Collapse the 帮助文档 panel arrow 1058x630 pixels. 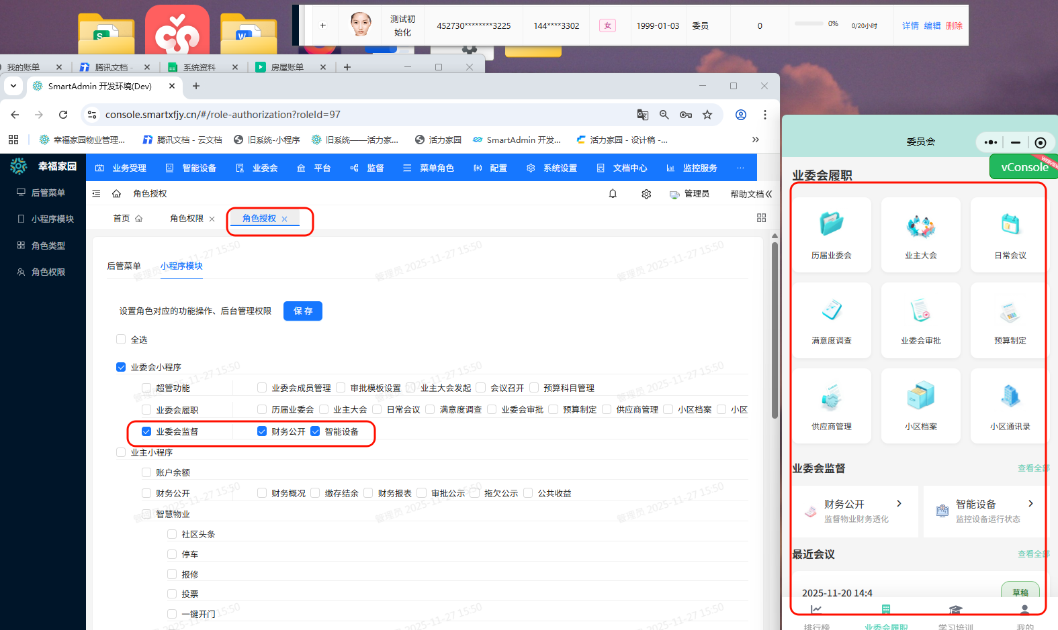[x=768, y=194]
